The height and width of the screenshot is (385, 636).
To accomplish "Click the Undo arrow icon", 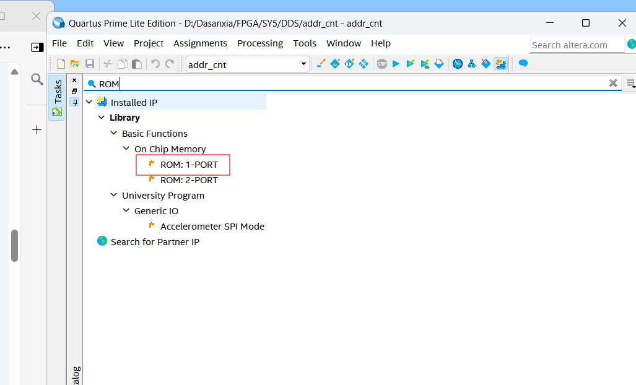I will click(x=155, y=64).
